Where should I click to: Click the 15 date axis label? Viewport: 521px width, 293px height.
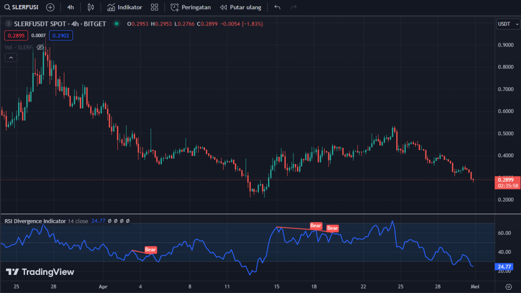(x=277, y=287)
